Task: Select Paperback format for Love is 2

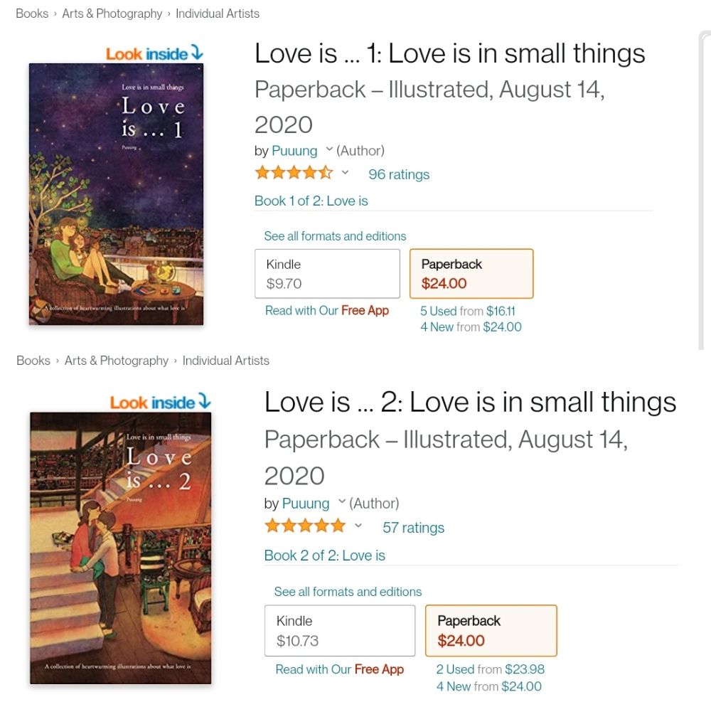Action: pyautogui.click(x=491, y=630)
